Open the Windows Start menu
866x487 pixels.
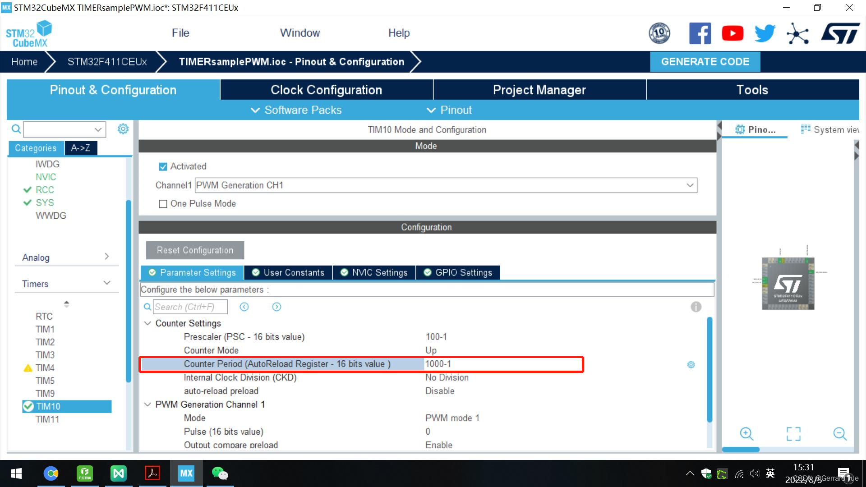(x=16, y=473)
